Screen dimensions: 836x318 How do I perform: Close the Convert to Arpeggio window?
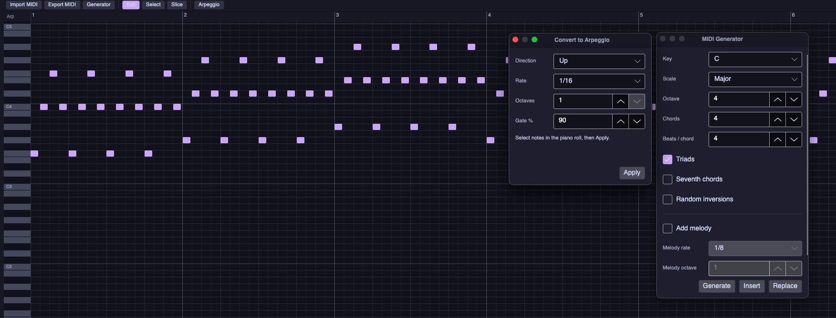click(515, 40)
